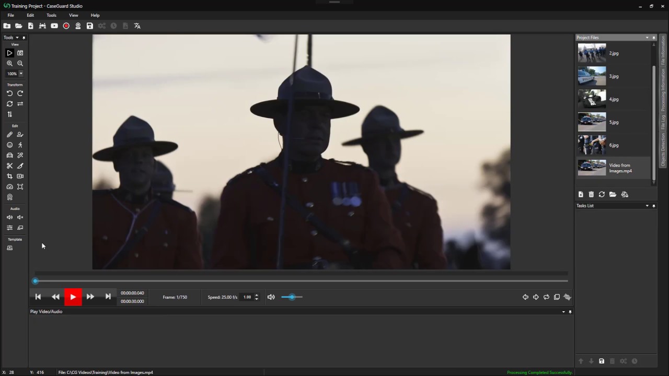Click rotate counterclockwise under Transform
Image resolution: width=669 pixels, height=376 pixels.
(x=9, y=93)
